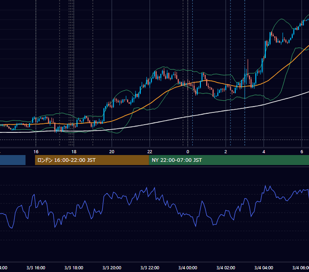Click the blue session bar before London
309x272 pixels.
pos(13,160)
